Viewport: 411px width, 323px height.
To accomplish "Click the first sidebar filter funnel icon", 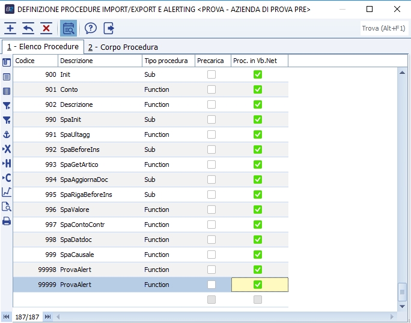I will click(x=7, y=106).
